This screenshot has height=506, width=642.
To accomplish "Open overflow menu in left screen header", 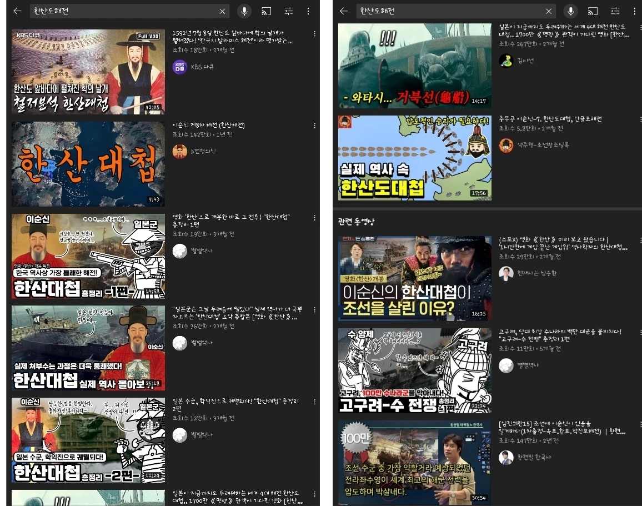I will click(308, 11).
